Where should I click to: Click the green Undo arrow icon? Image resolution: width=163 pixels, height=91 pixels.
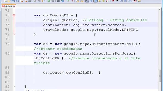tap(49, 1)
